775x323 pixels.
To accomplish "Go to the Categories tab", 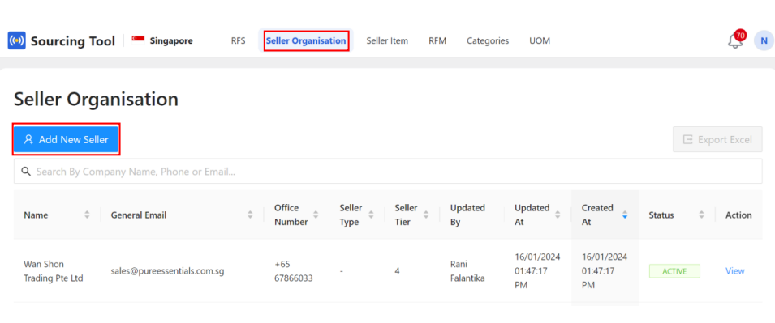I will (x=488, y=41).
